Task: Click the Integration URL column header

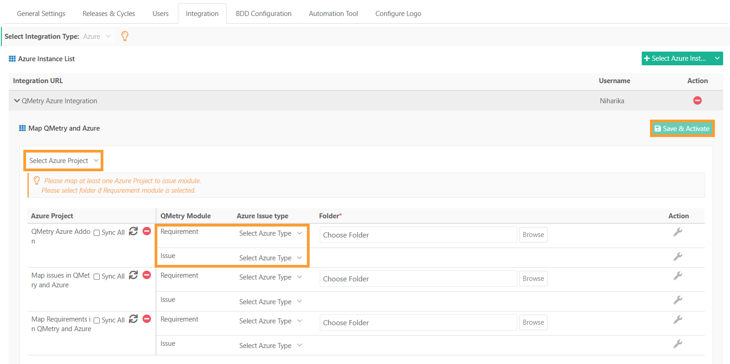Action: 38,81
